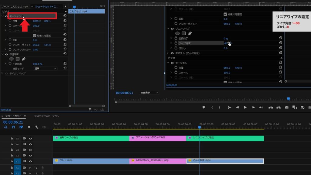Create ellipse mask under Opacity
The image size is (311, 175).
[12, 59]
